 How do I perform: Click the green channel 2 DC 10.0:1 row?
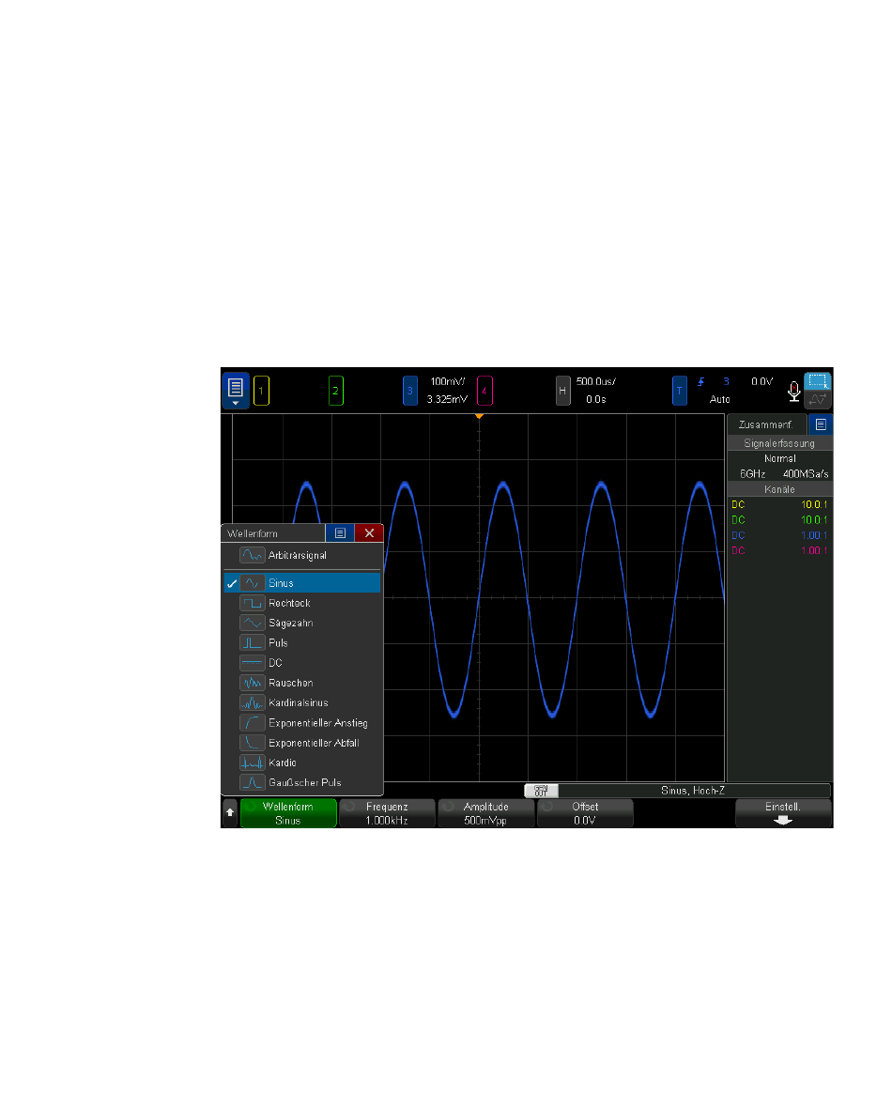click(x=779, y=520)
